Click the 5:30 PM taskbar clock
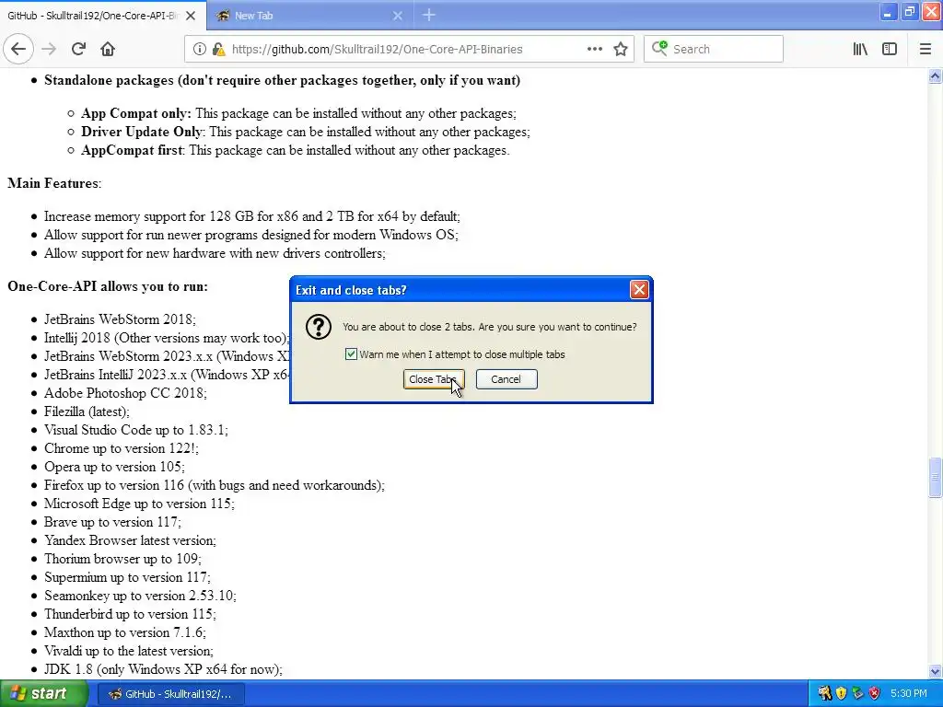943x707 pixels. coord(908,694)
